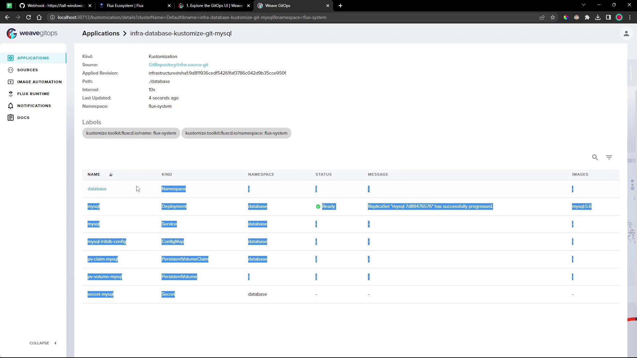Click Applications breadcrumb

[101, 33]
